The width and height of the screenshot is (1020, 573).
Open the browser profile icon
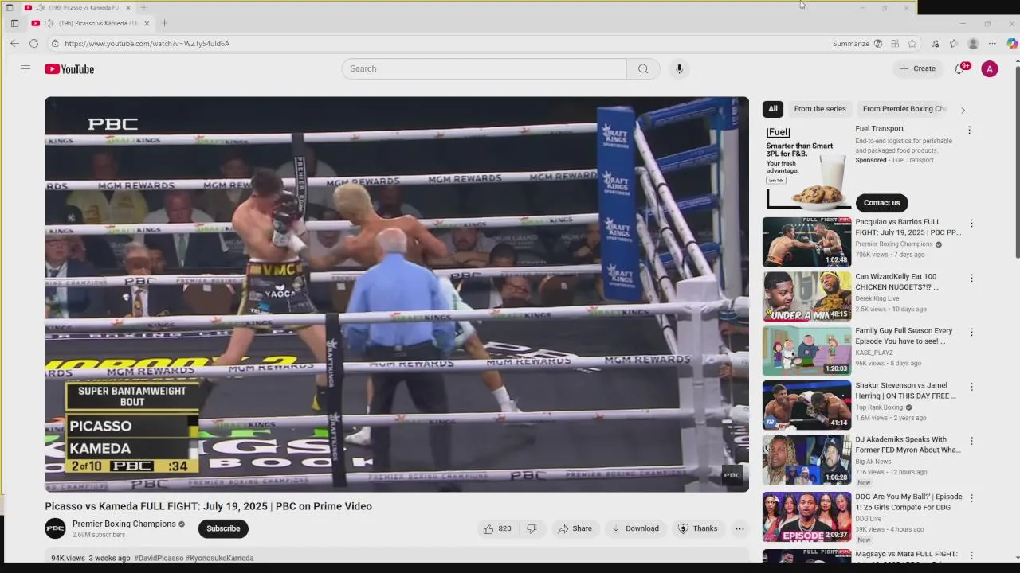tap(973, 44)
